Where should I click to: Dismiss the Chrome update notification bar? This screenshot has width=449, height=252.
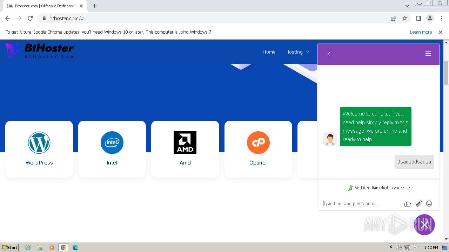[441, 32]
